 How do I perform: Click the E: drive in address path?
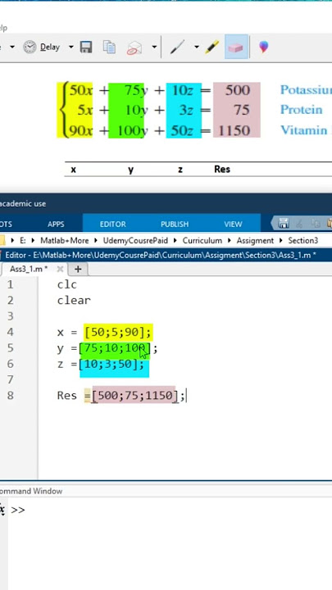23,240
